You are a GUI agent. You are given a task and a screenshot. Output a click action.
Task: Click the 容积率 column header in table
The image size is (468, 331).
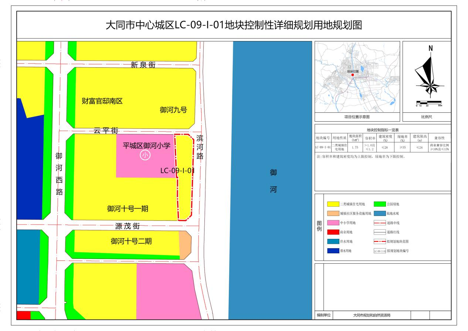pyautogui.click(x=370, y=138)
